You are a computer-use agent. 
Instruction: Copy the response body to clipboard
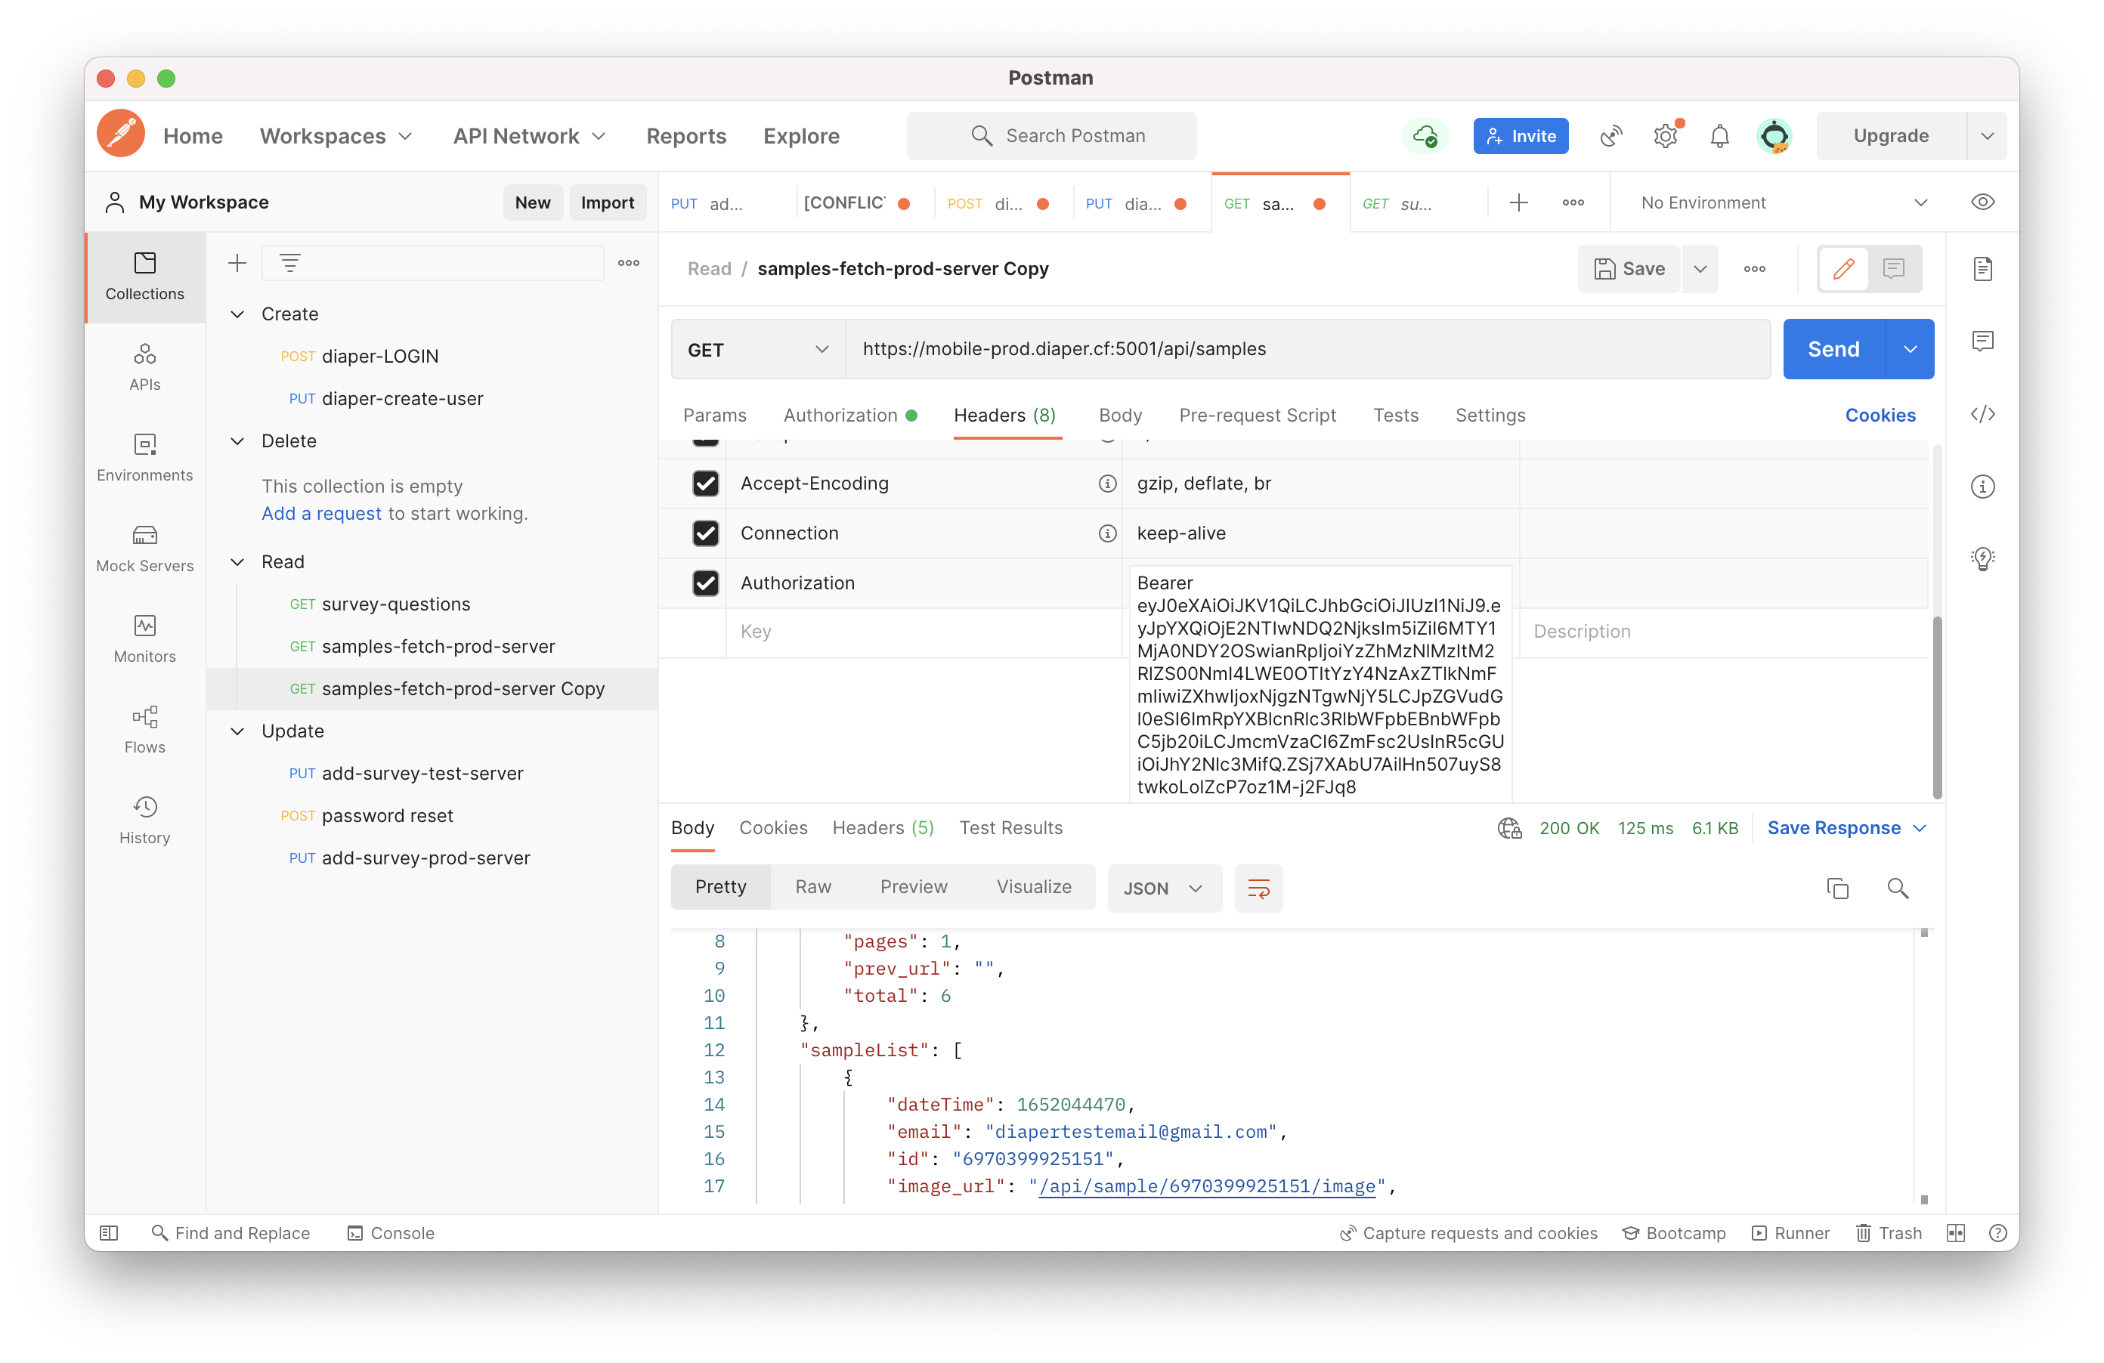click(1837, 889)
